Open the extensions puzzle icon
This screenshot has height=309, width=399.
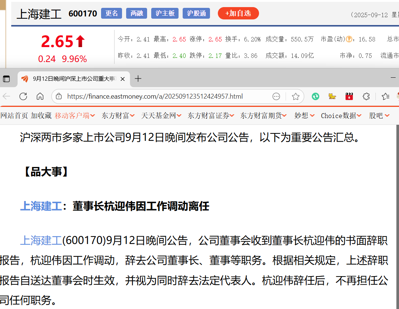[x=366, y=96]
